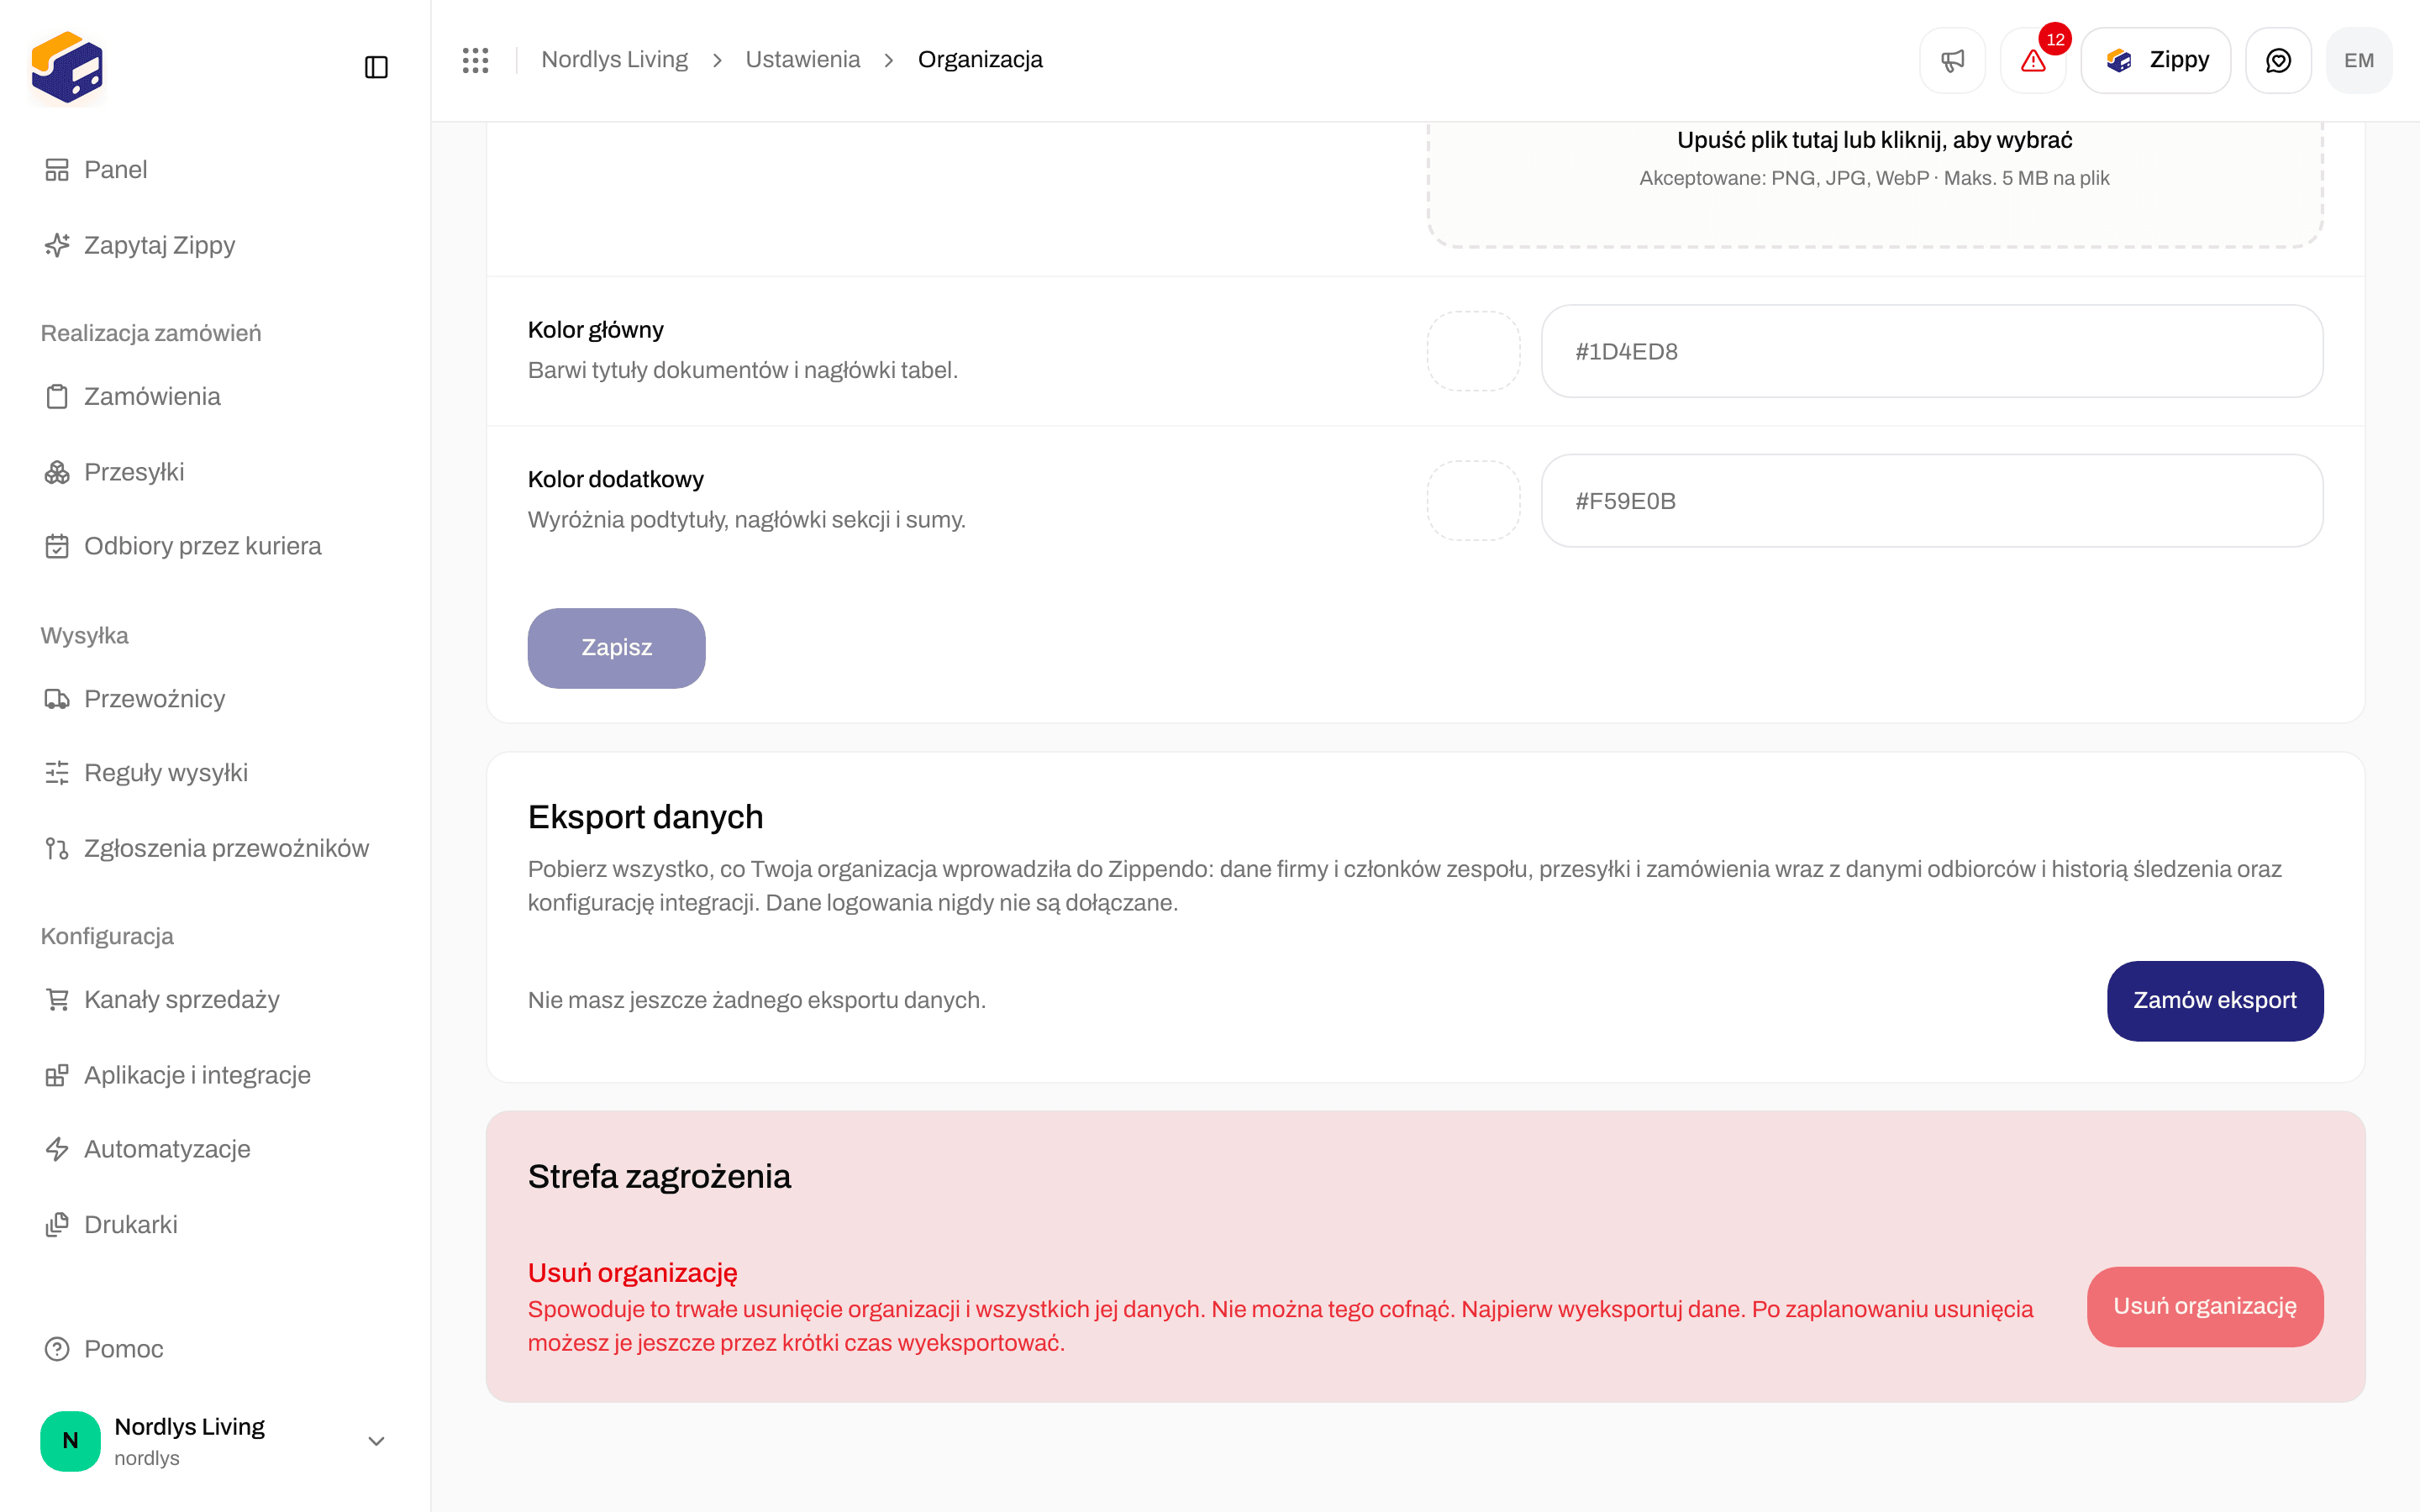
Task: Open the Zippy assistant button
Action: (2156, 60)
